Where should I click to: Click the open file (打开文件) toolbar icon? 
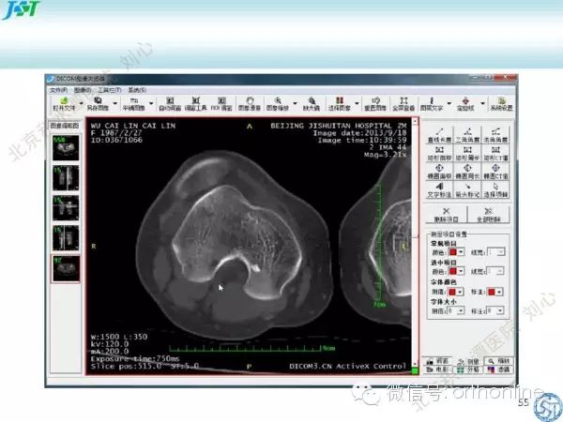click(64, 103)
